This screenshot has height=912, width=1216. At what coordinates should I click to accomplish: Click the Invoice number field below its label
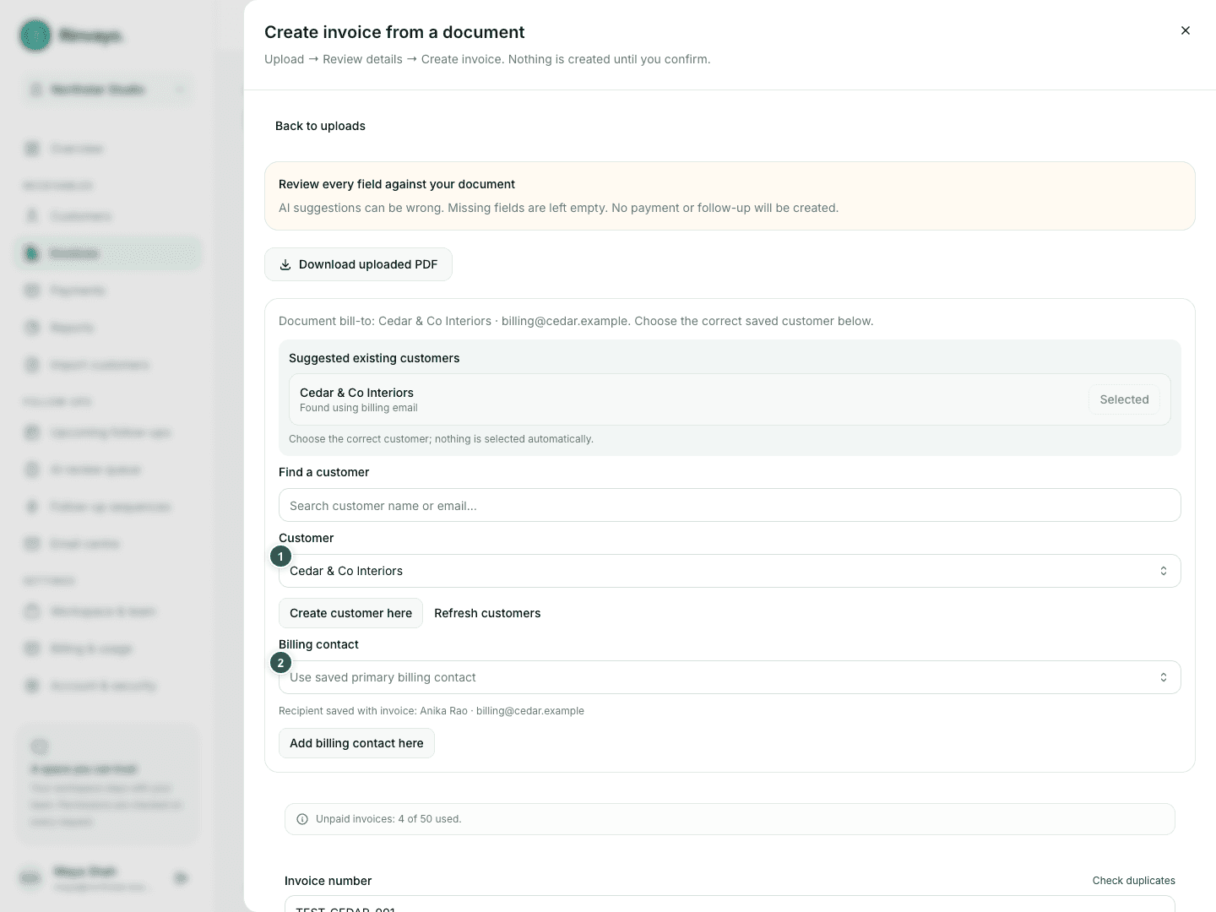pyautogui.click(x=730, y=904)
